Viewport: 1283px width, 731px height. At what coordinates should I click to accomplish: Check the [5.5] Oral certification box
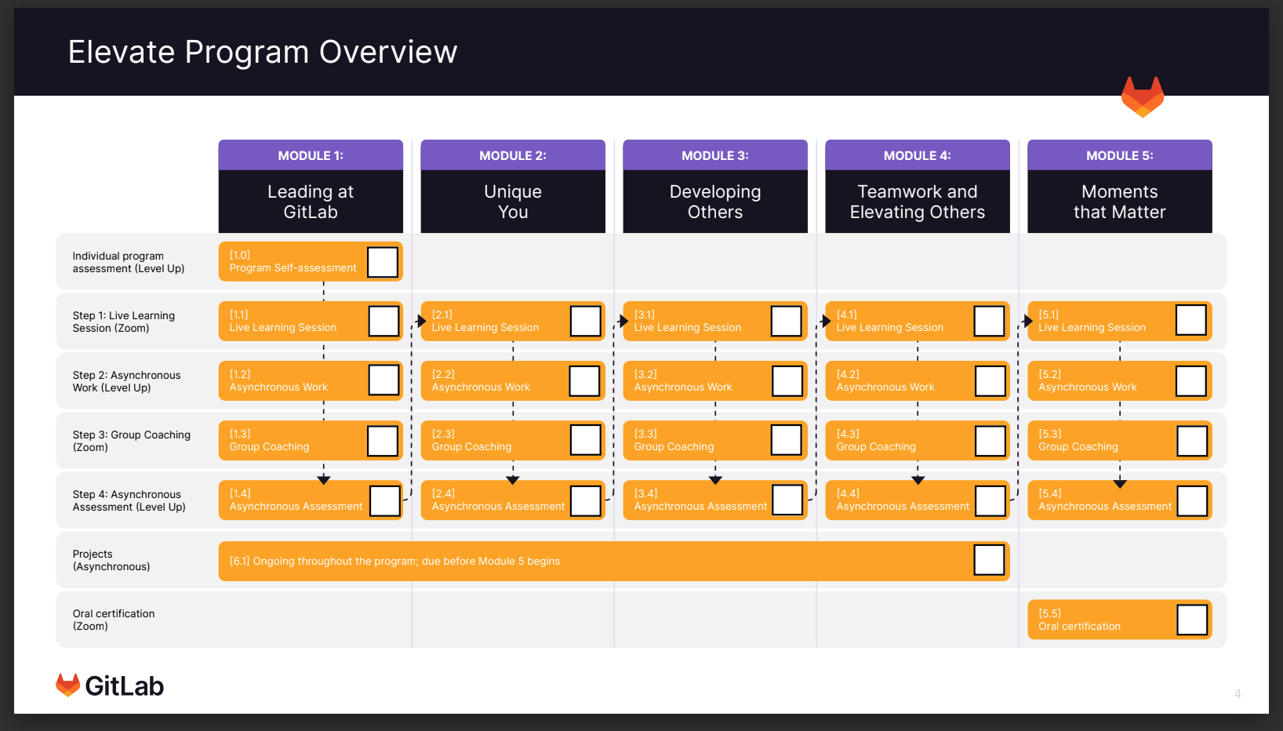tap(1191, 619)
